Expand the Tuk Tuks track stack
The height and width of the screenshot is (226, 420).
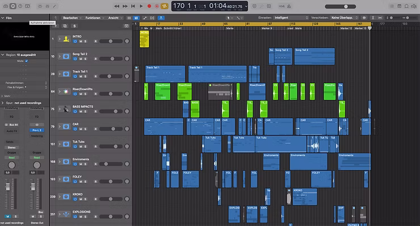[60, 144]
